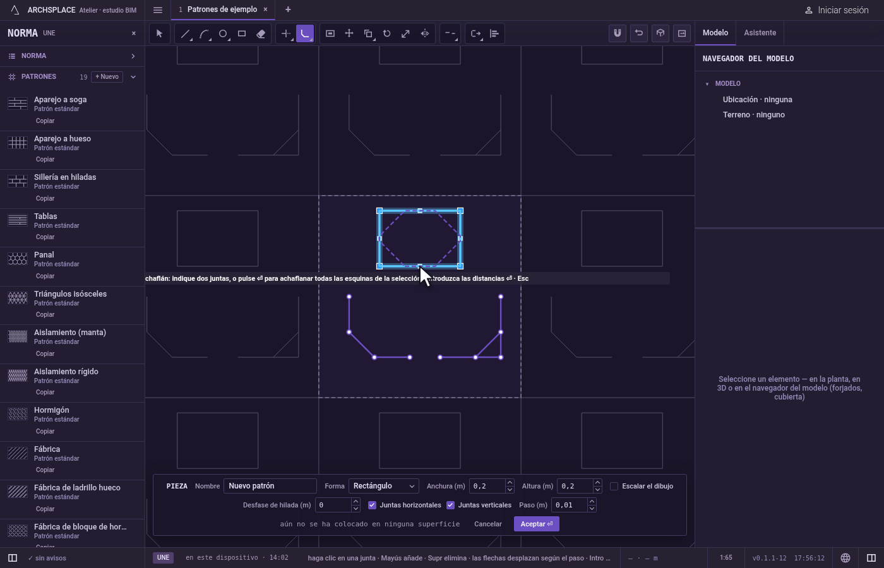Select the eraser tool
884x568 pixels.
(x=261, y=33)
